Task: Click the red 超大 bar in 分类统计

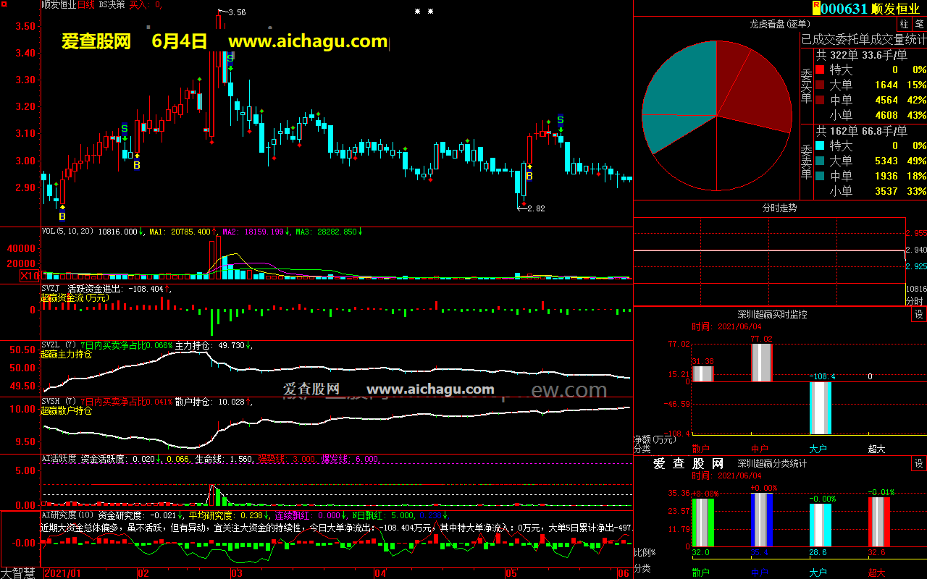Action: [x=879, y=522]
